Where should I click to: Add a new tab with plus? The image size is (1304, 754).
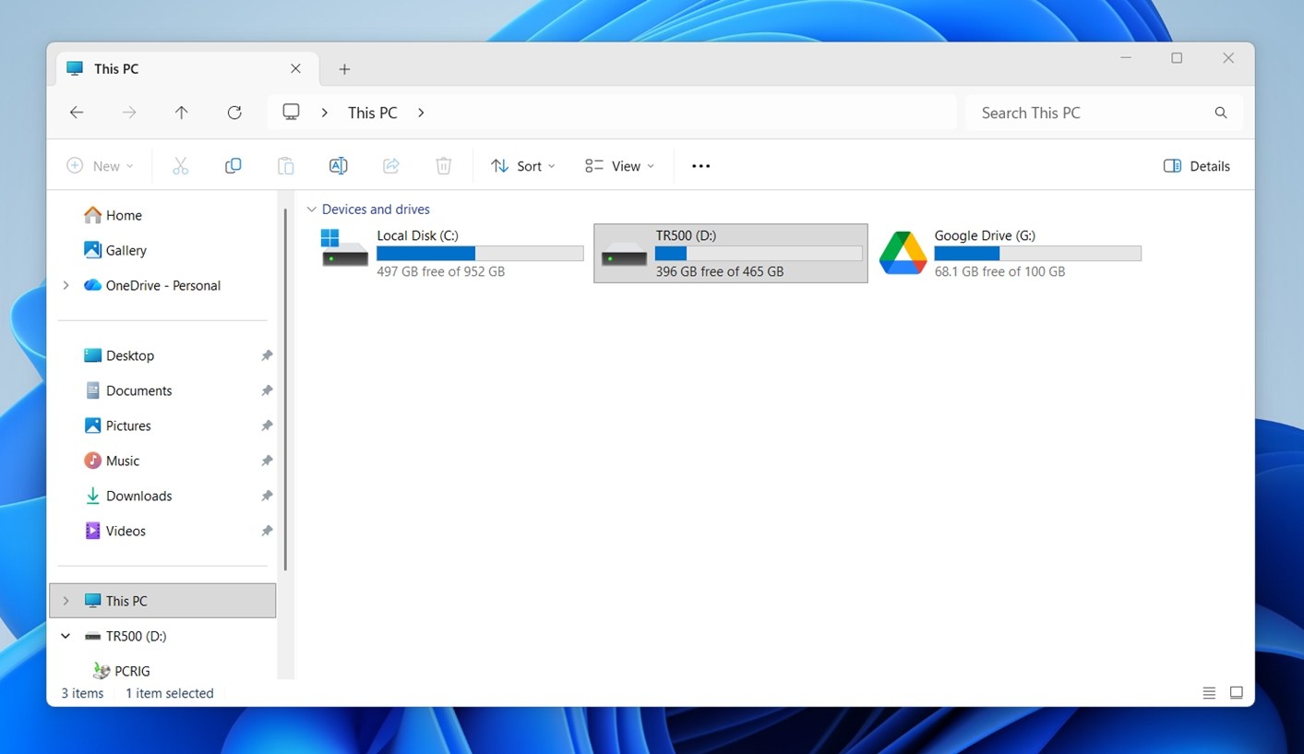click(344, 69)
